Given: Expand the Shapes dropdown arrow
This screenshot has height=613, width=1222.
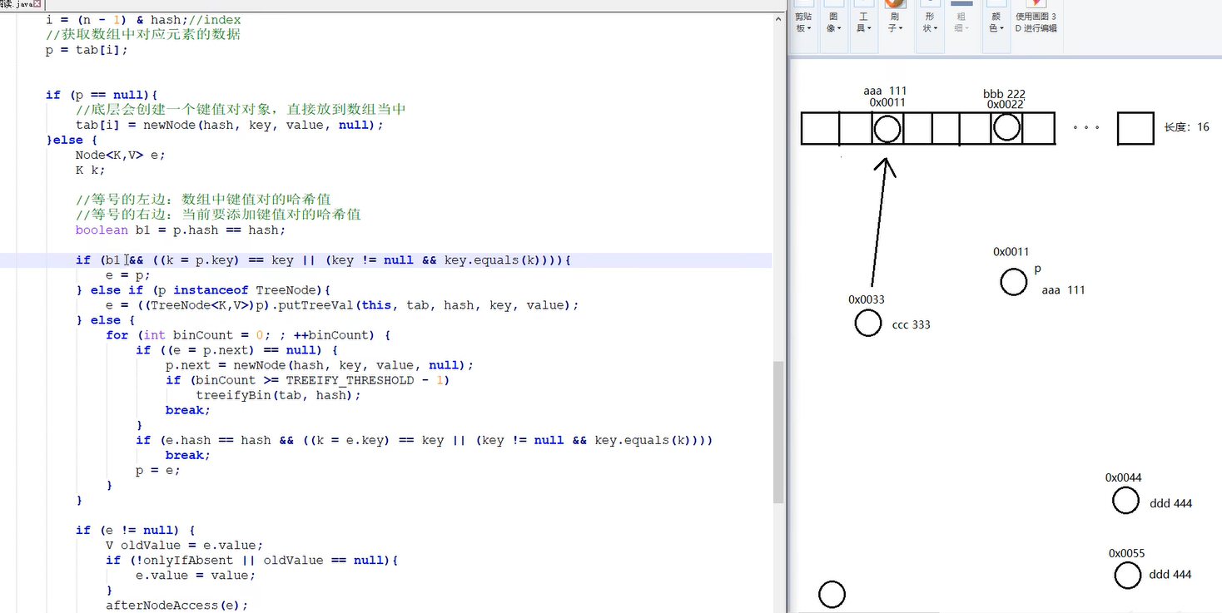Looking at the screenshot, I should 936,29.
